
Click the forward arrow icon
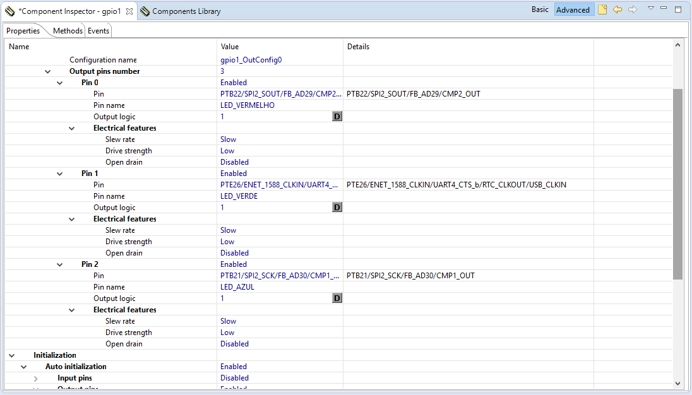click(632, 10)
